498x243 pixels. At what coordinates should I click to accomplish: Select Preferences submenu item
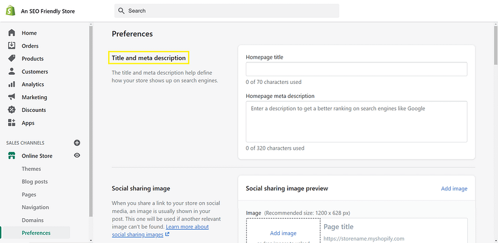[x=36, y=233]
